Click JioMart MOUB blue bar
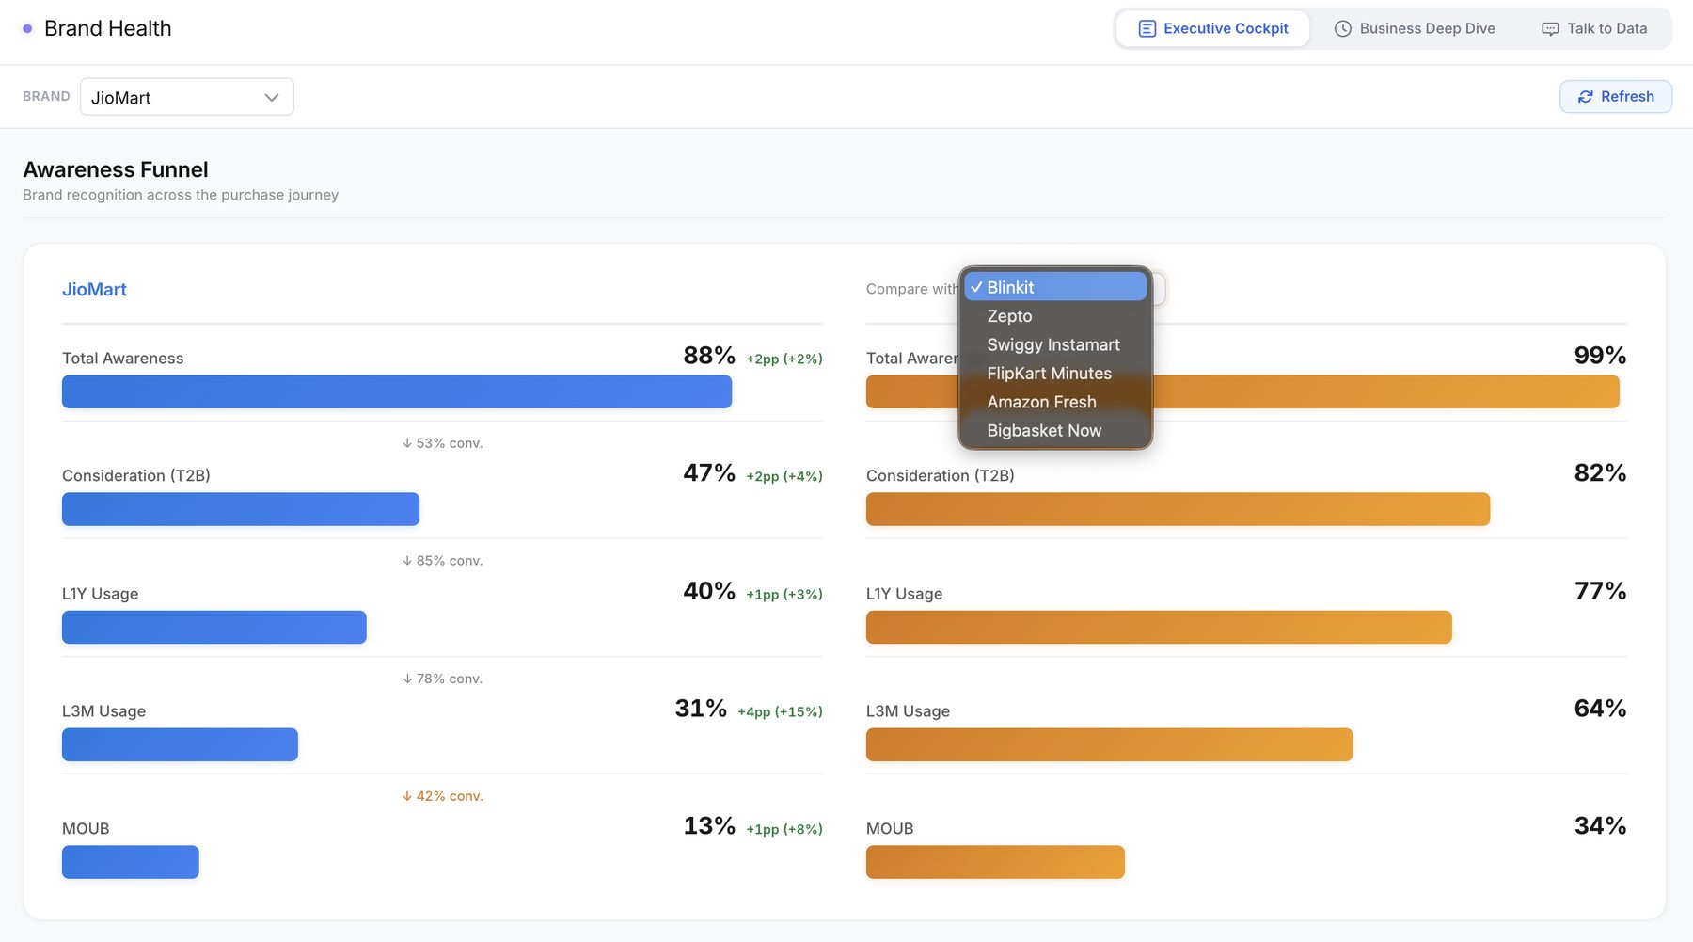1693x942 pixels. click(x=131, y=862)
